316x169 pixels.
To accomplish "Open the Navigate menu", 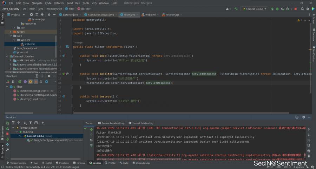I will (x=37, y=3).
